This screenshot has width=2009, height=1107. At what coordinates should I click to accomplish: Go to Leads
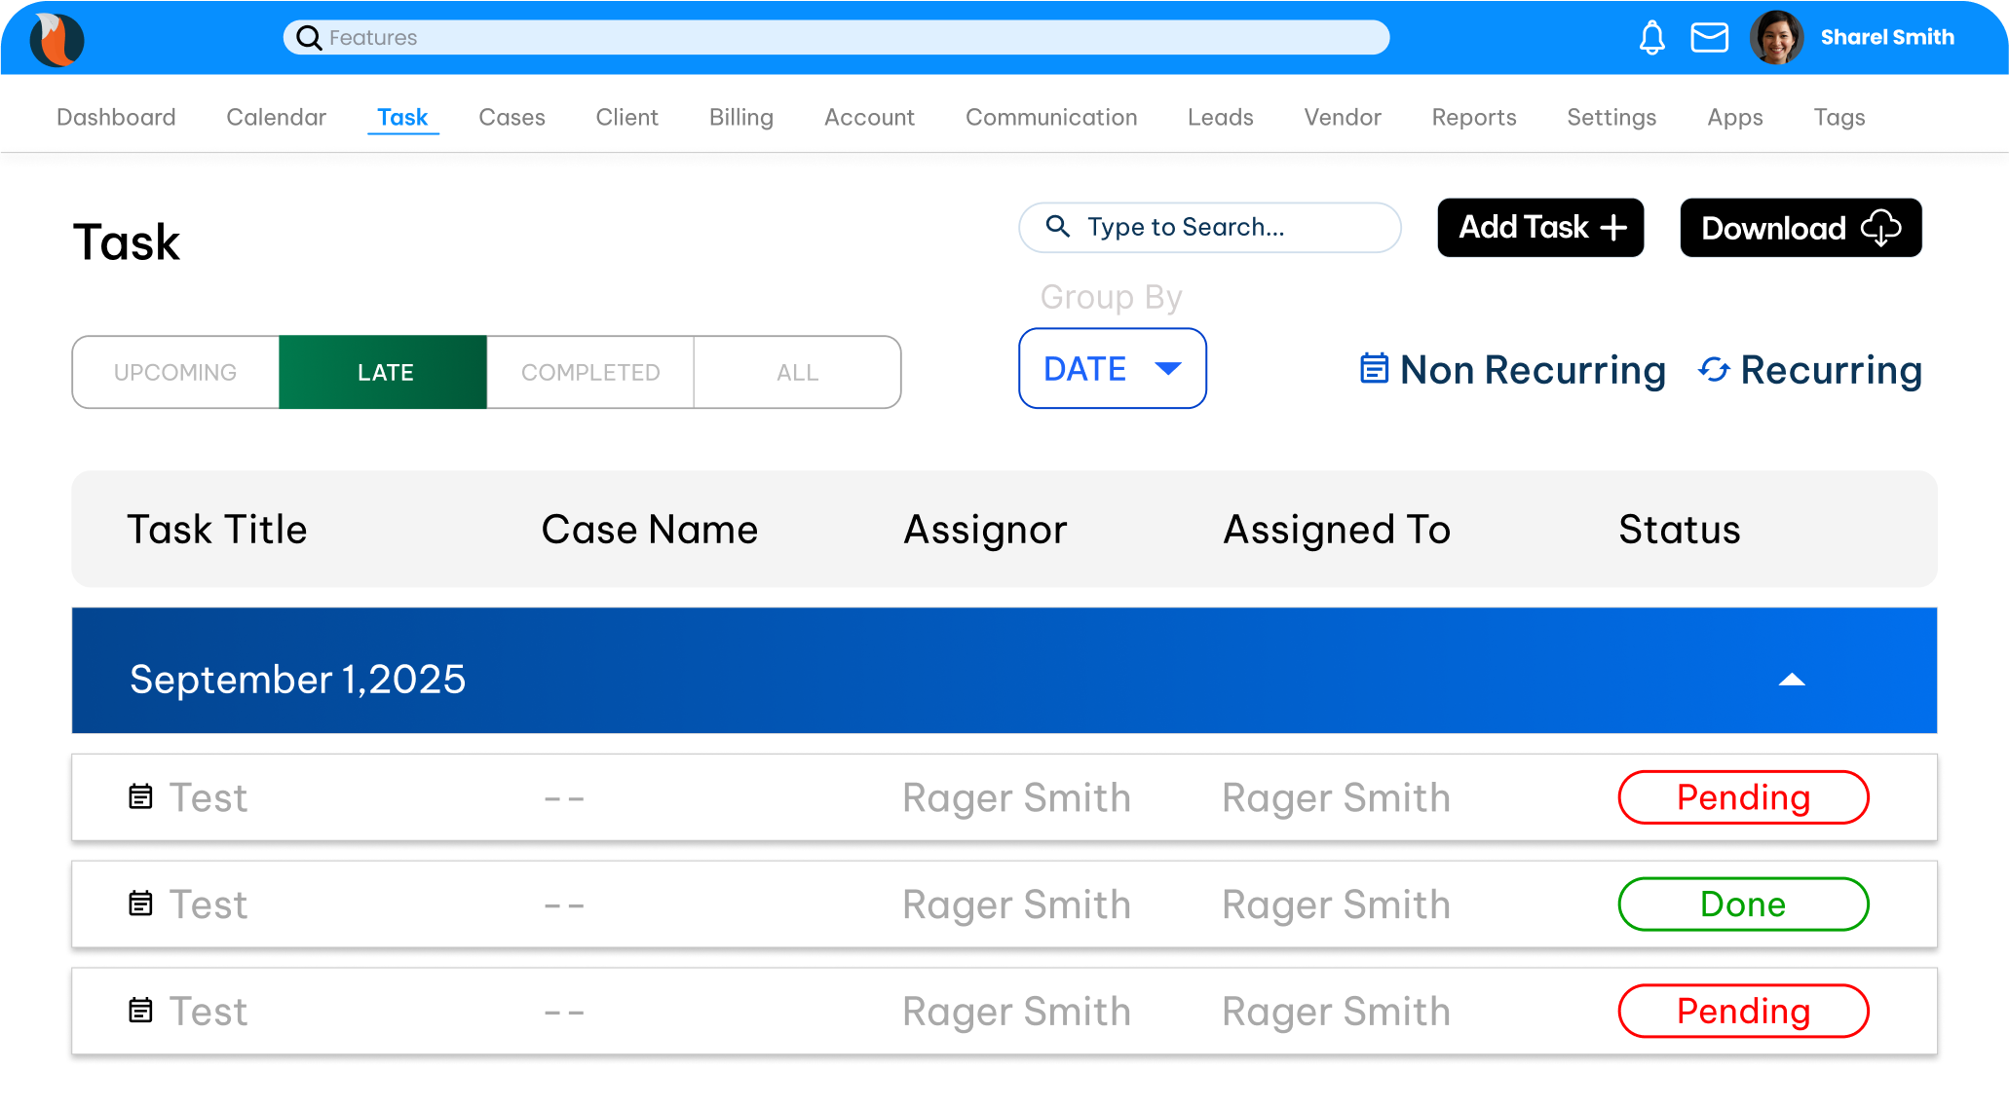(1220, 117)
